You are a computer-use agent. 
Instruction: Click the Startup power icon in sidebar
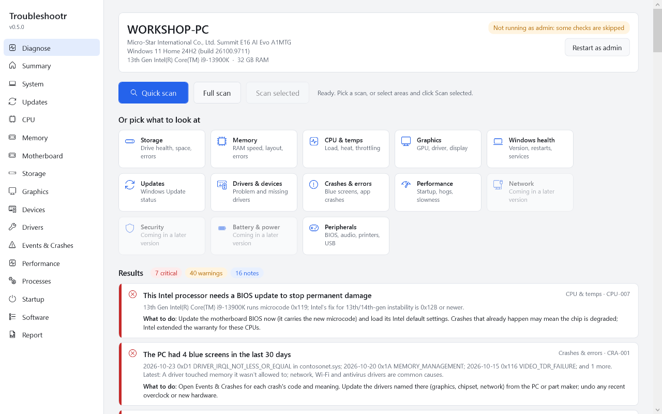click(x=12, y=299)
